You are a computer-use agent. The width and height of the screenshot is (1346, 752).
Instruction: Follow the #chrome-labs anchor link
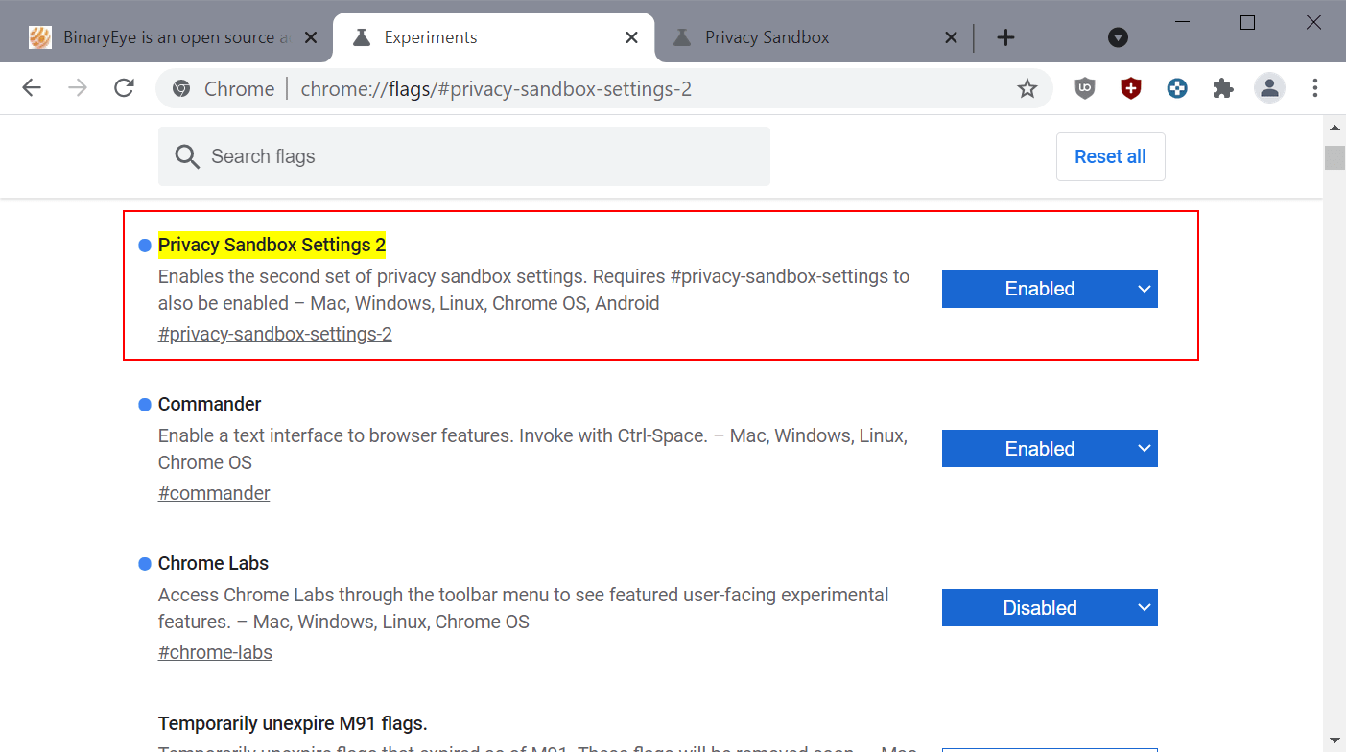pyautogui.click(x=215, y=652)
